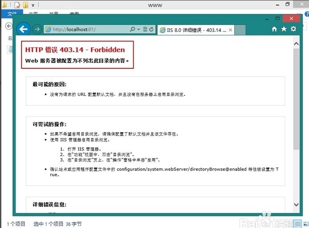Switch Explorer to details view icon
The image size is (309, 228).
point(297,224)
